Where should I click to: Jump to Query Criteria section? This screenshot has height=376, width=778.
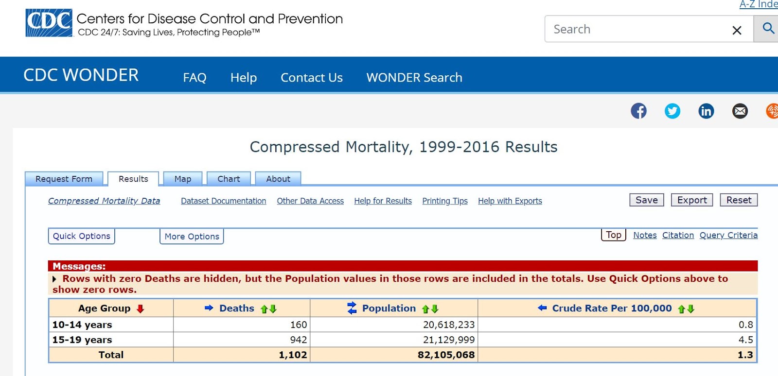tap(728, 235)
